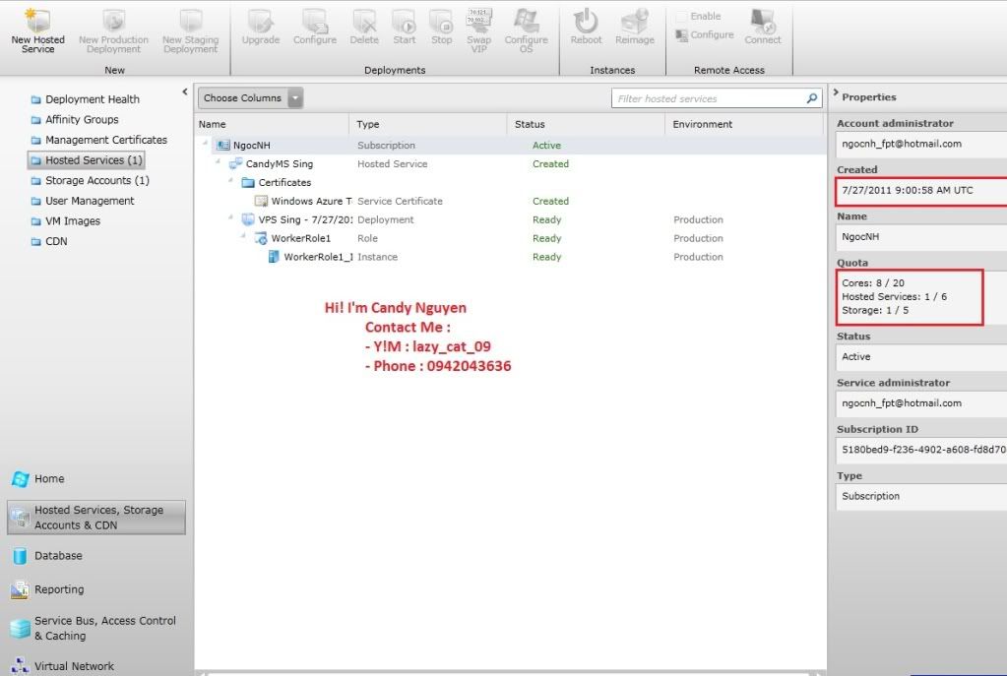Image resolution: width=1007 pixels, height=676 pixels.
Task: Open Service Bus, Access Control & Caching
Action: pyautogui.click(x=94, y=629)
